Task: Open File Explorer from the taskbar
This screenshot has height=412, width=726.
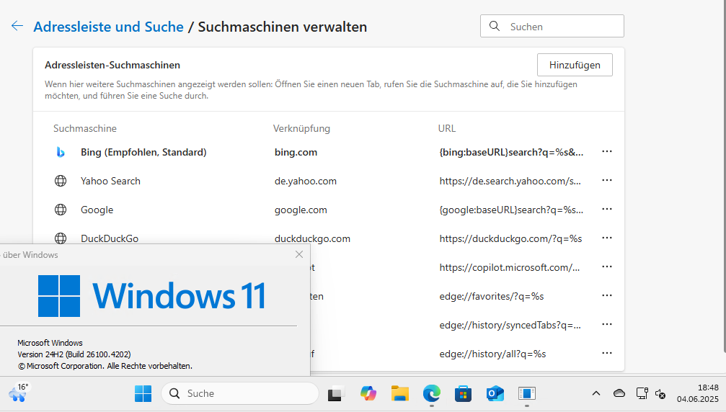Action: coord(400,393)
